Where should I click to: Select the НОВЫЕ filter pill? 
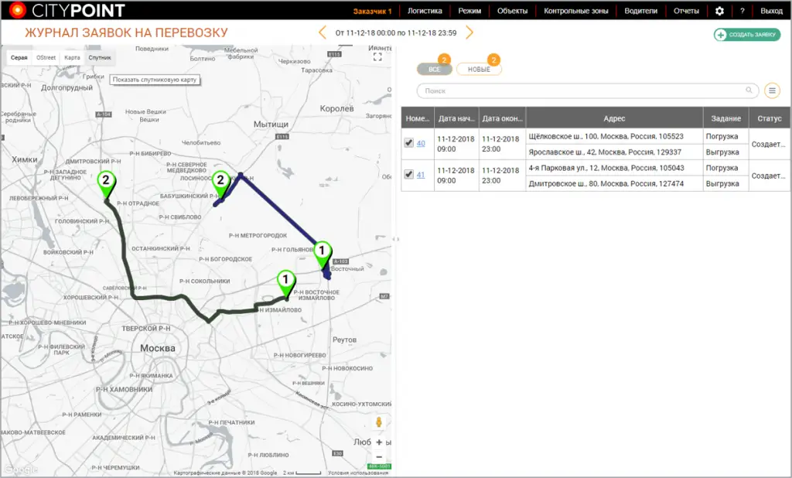479,70
